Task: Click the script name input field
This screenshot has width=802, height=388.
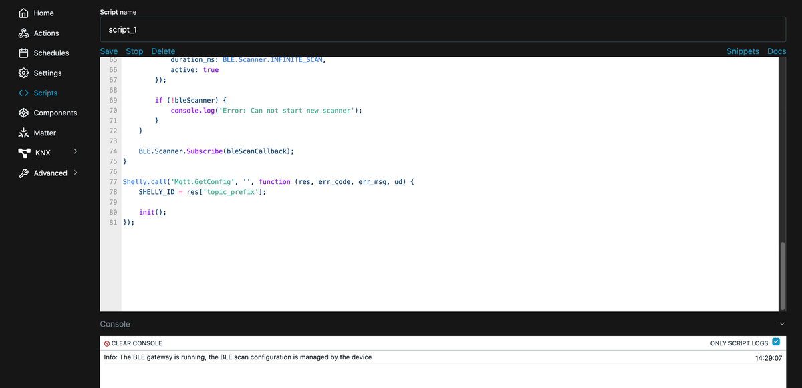Action: pyautogui.click(x=442, y=30)
